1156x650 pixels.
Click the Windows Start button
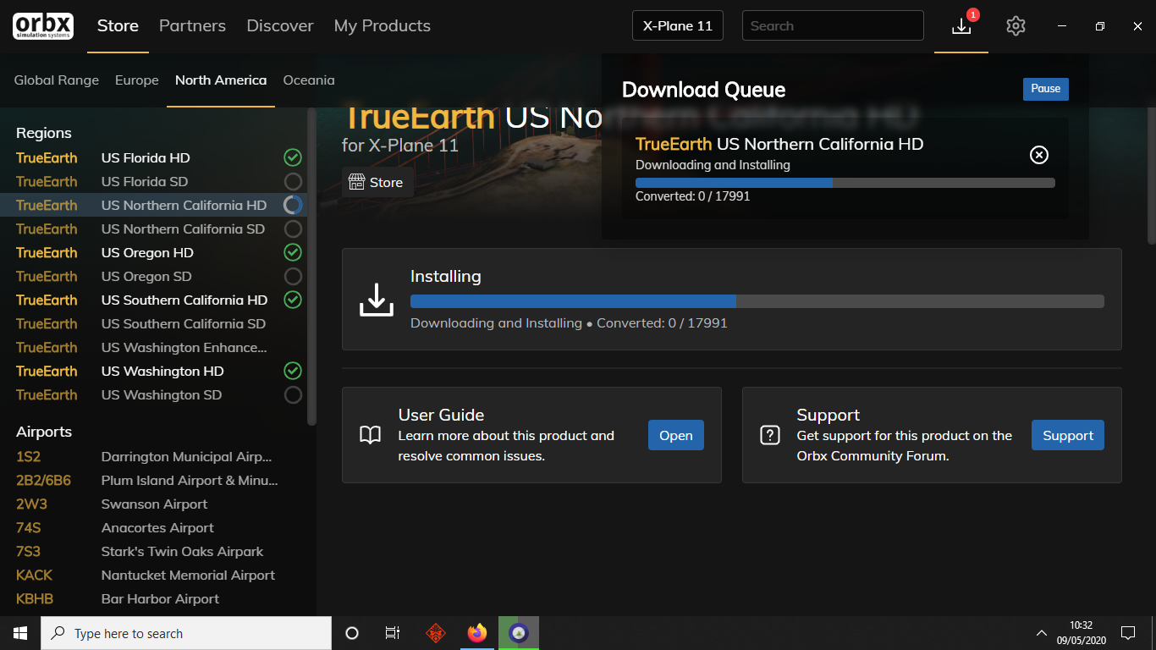pyautogui.click(x=20, y=633)
